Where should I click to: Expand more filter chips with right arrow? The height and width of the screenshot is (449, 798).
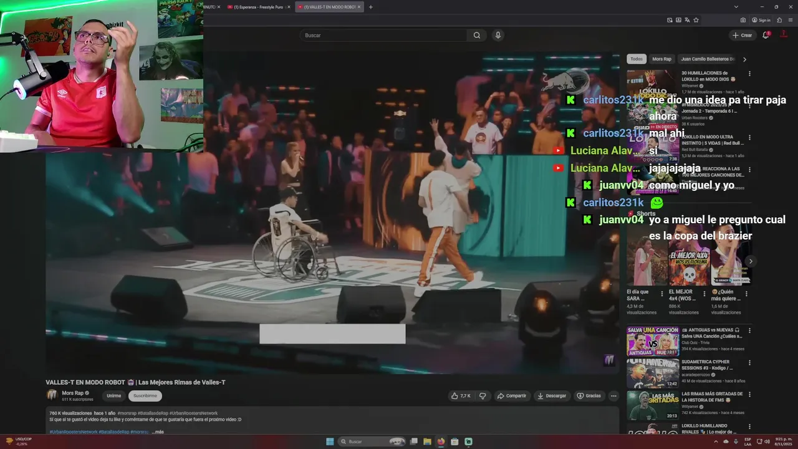744,59
